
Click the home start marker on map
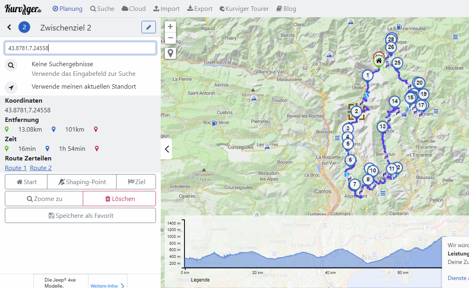pos(379,60)
